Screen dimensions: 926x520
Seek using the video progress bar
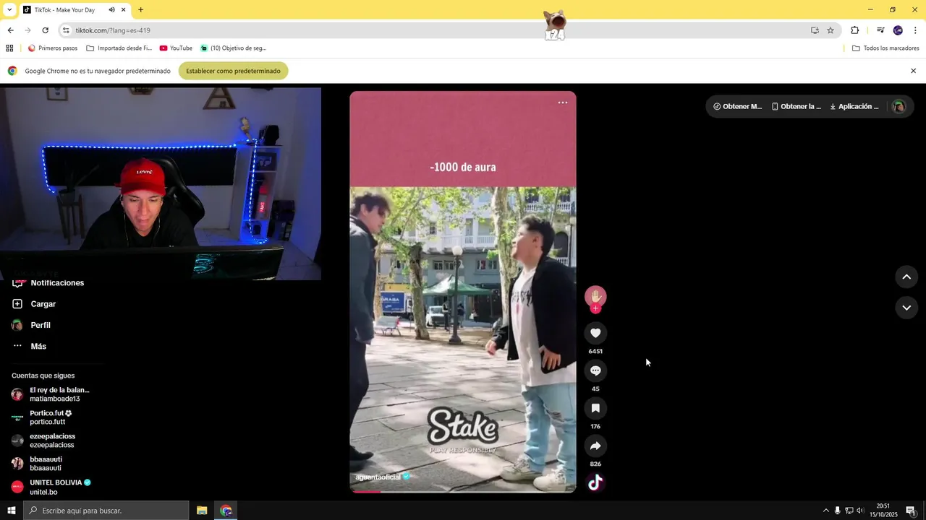coord(463,491)
